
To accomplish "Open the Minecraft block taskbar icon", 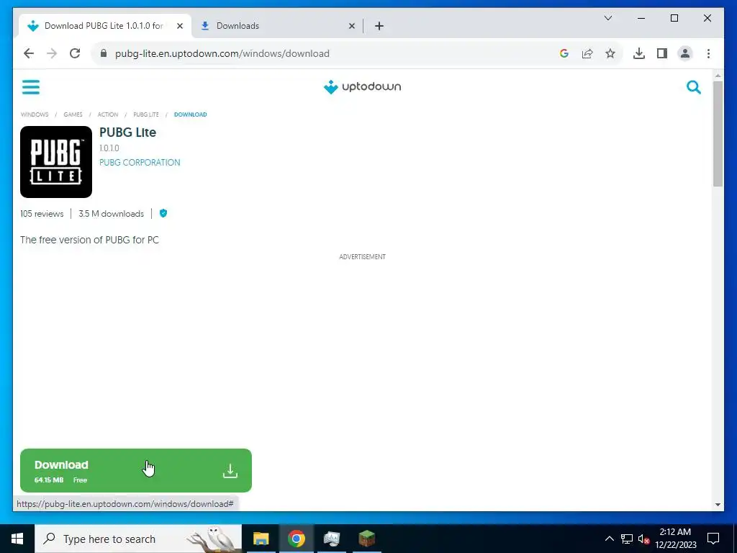I will [366, 539].
